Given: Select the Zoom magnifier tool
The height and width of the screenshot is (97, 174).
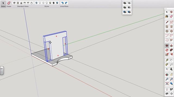Looking at the screenshot, I should tap(167, 79).
